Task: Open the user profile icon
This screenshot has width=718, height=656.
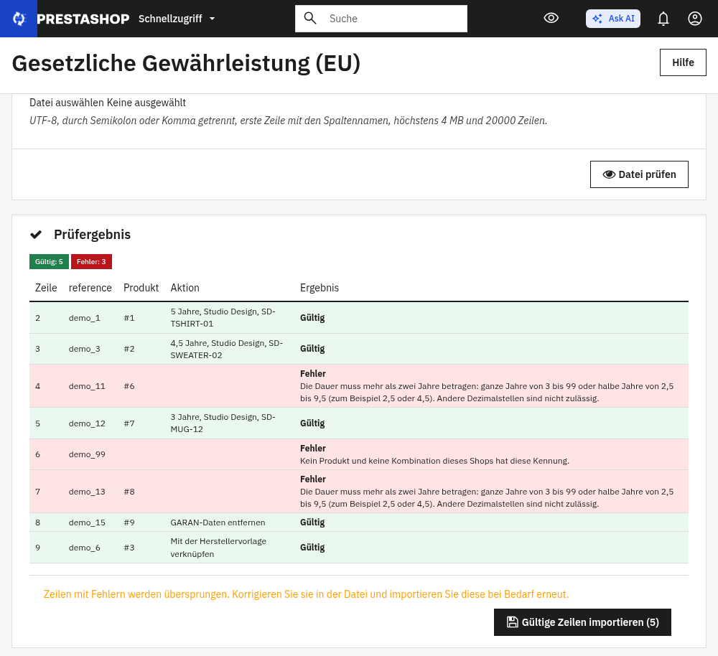Action: 694,19
